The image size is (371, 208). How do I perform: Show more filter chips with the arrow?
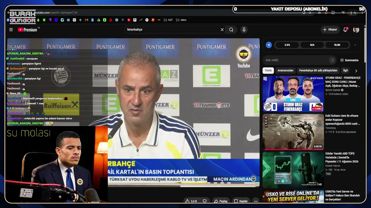pyautogui.click(x=356, y=71)
